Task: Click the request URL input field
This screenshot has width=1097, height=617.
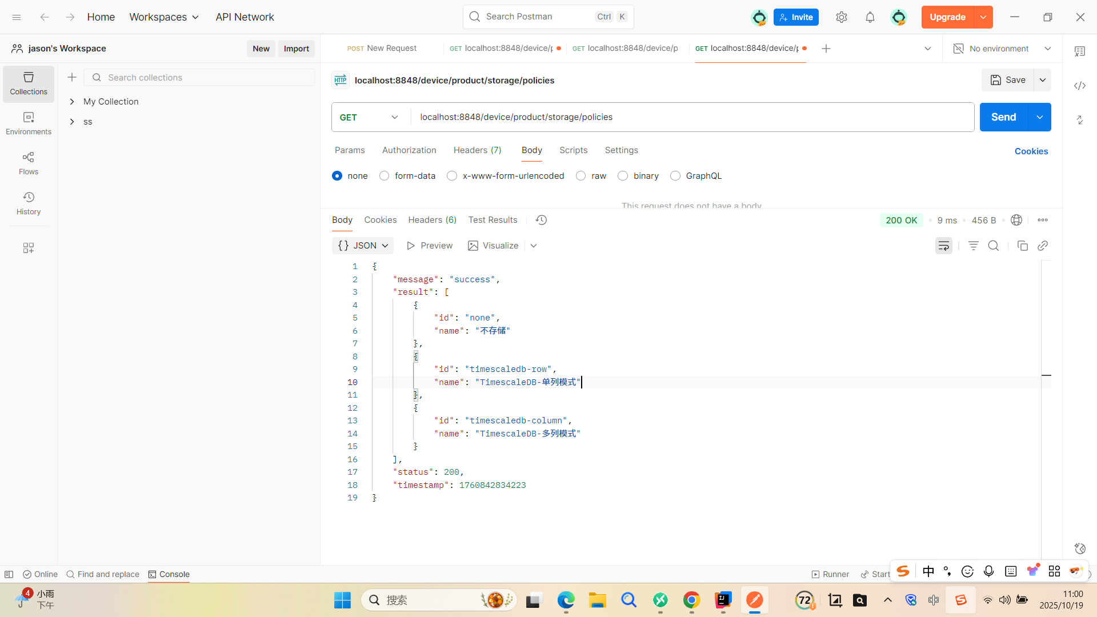Action: point(686,117)
